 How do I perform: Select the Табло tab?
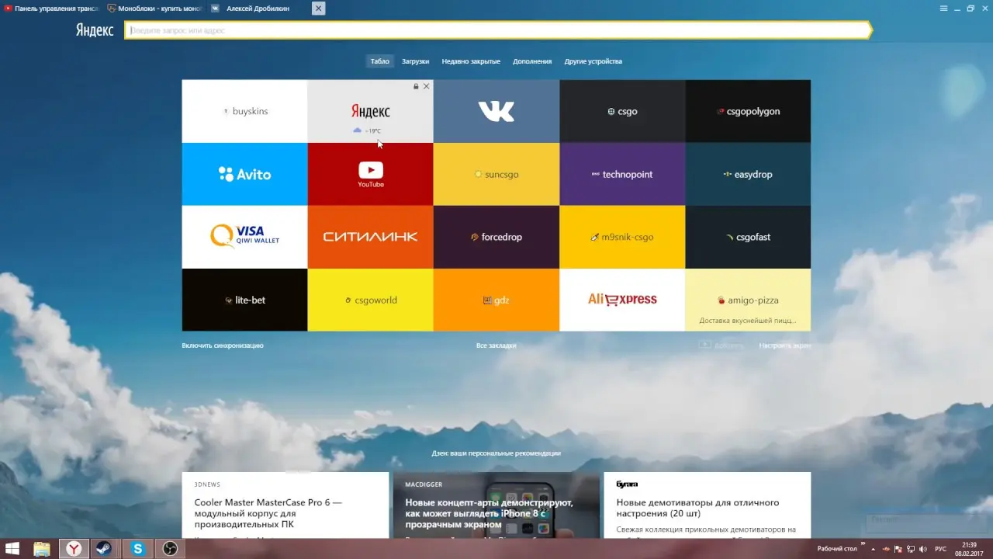pyautogui.click(x=379, y=61)
